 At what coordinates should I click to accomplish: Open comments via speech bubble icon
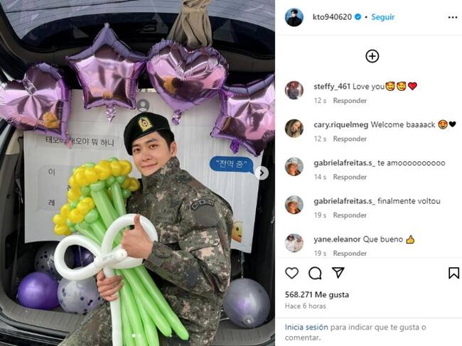pos(315,274)
